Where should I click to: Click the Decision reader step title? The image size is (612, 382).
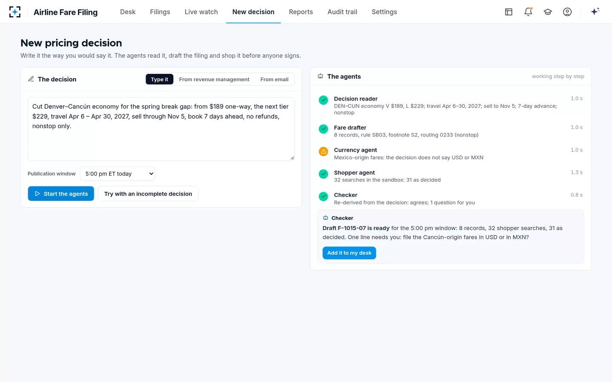[356, 99]
